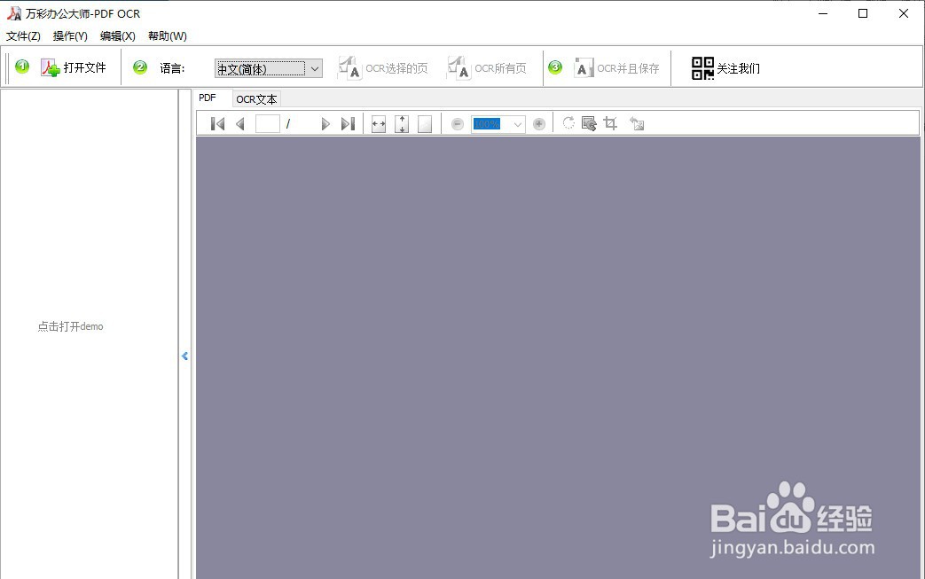Click the page number input field

pos(267,124)
